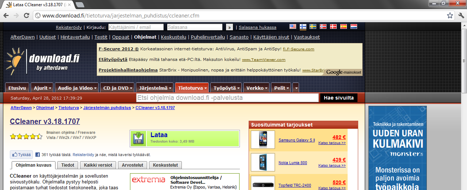Switch to the Ohjelman kuvaus tab
The width and height of the screenshot is (467, 190).
(33, 165)
